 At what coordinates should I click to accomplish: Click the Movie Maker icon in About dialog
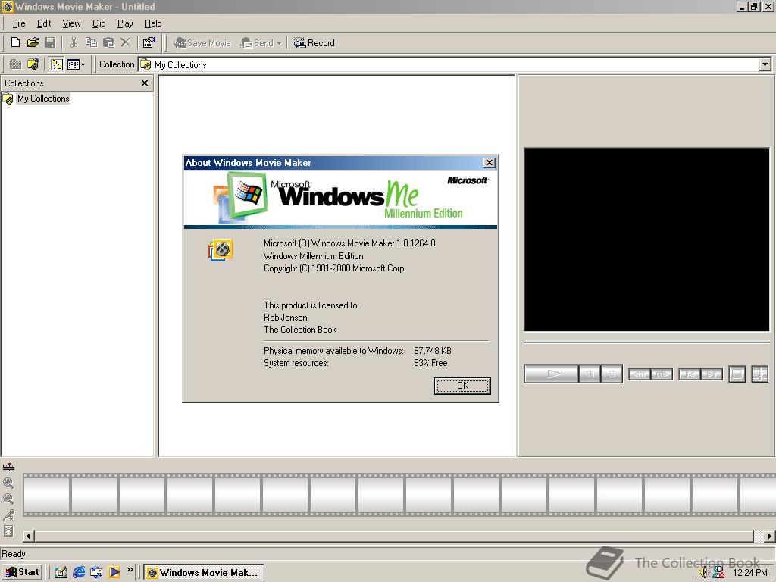(x=221, y=250)
